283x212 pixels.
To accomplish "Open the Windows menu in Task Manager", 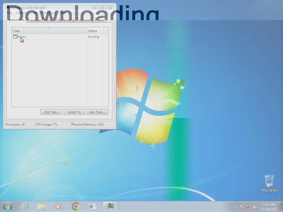I will click(x=49, y=13).
